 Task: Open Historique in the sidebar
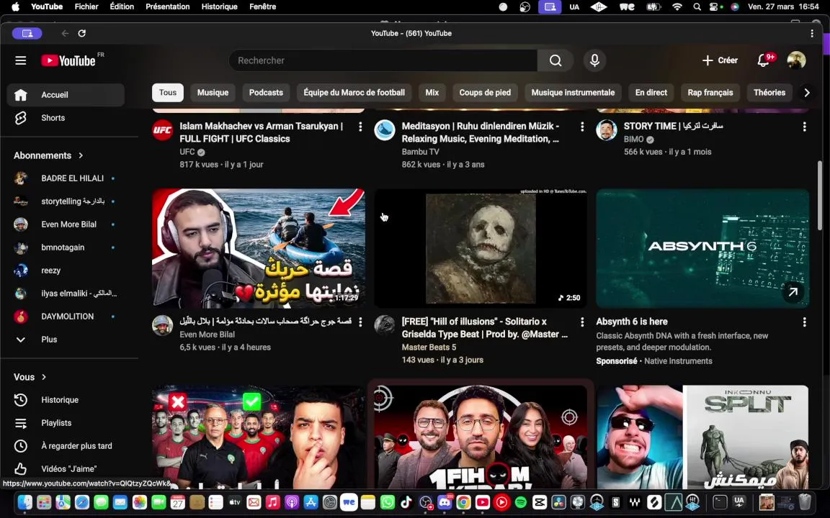click(x=66, y=400)
